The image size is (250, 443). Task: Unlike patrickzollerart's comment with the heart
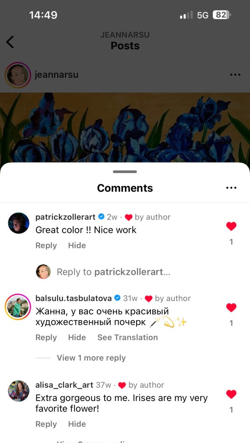[231, 226]
